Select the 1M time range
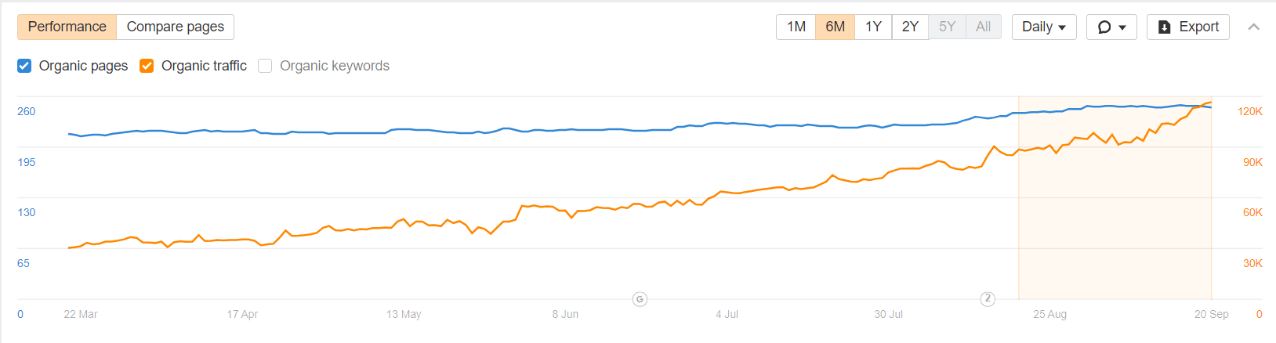The width and height of the screenshot is (1276, 343). (x=796, y=27)
